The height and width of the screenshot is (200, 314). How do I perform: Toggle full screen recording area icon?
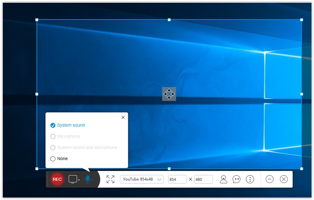click(x=110, y=179)
